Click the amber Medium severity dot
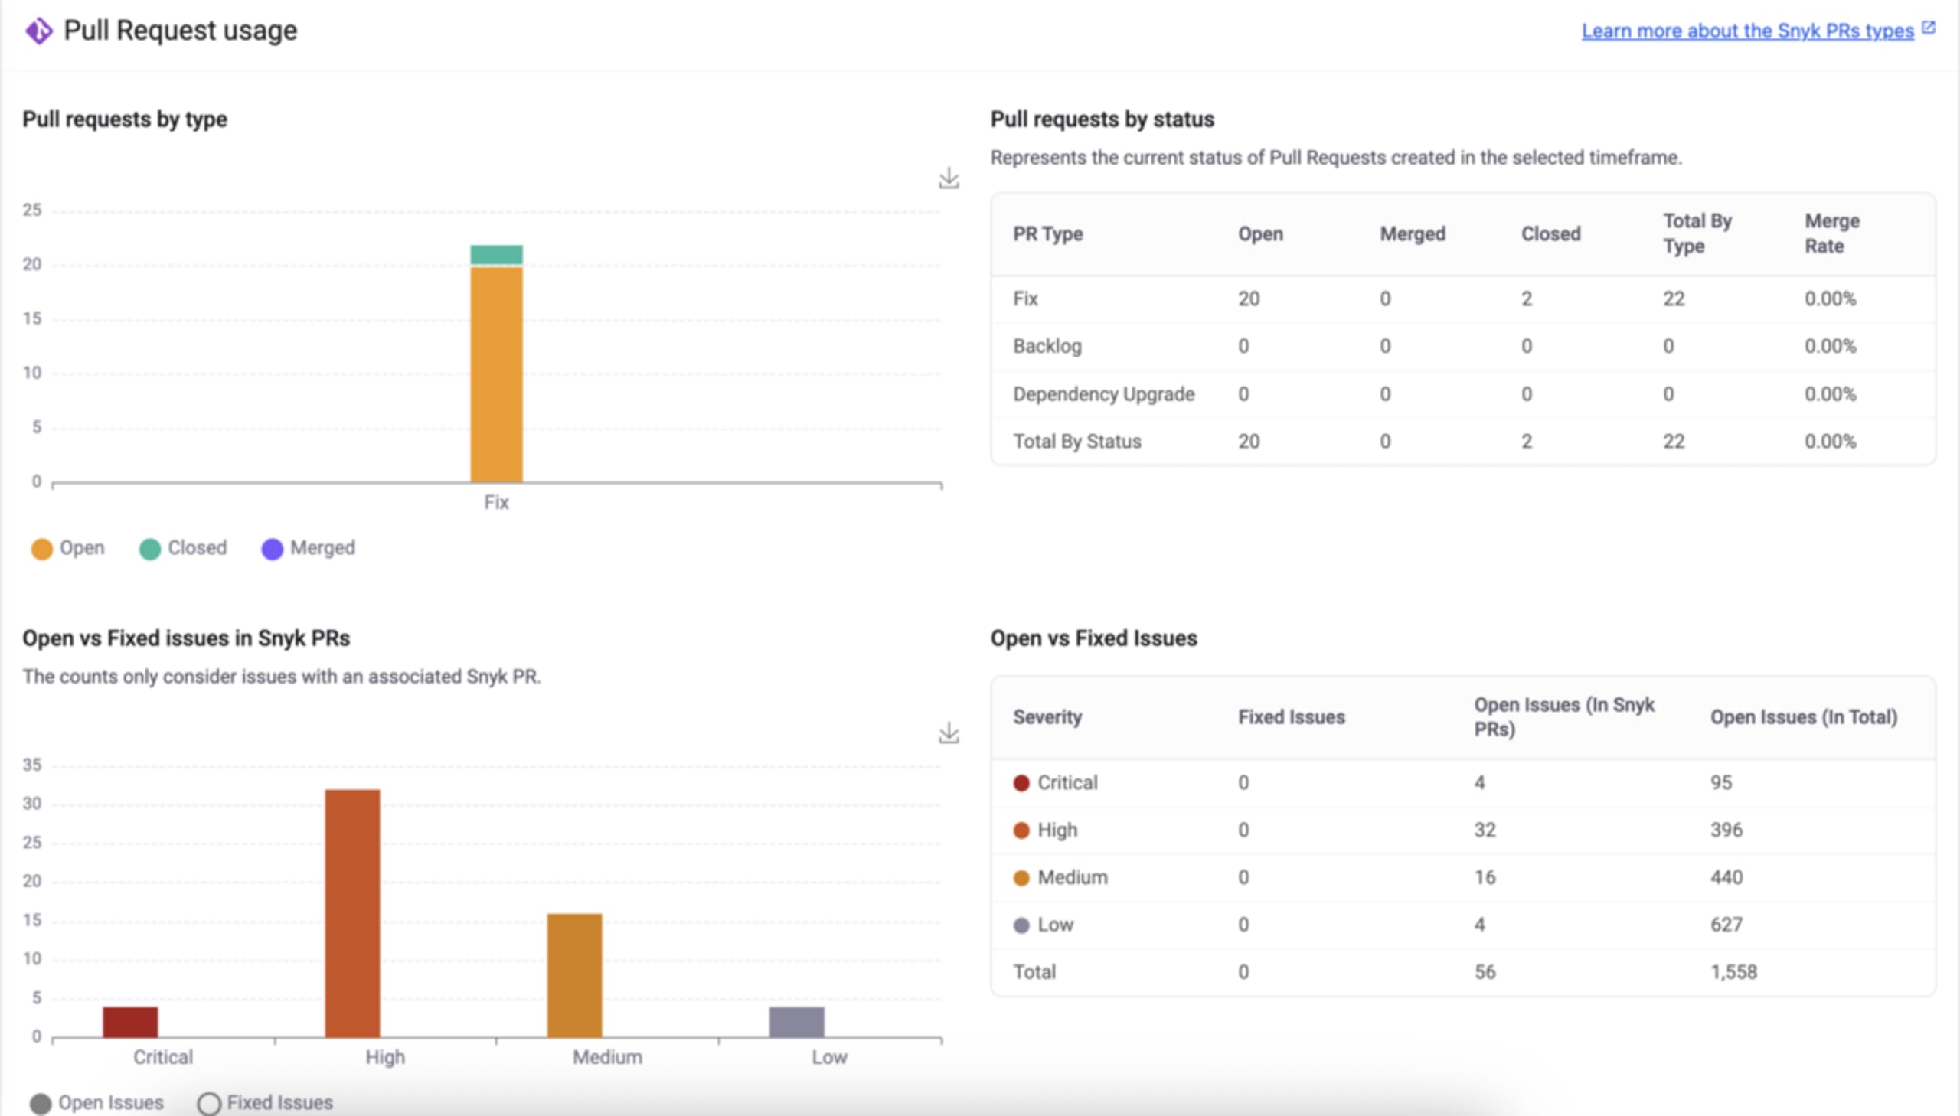 click(x=1021, y=879)
